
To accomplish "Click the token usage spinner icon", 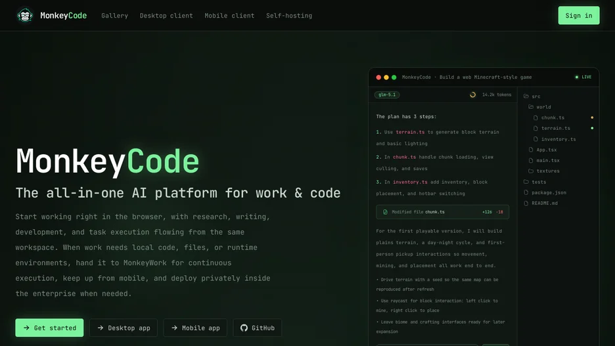I will [x=472, y=95].
